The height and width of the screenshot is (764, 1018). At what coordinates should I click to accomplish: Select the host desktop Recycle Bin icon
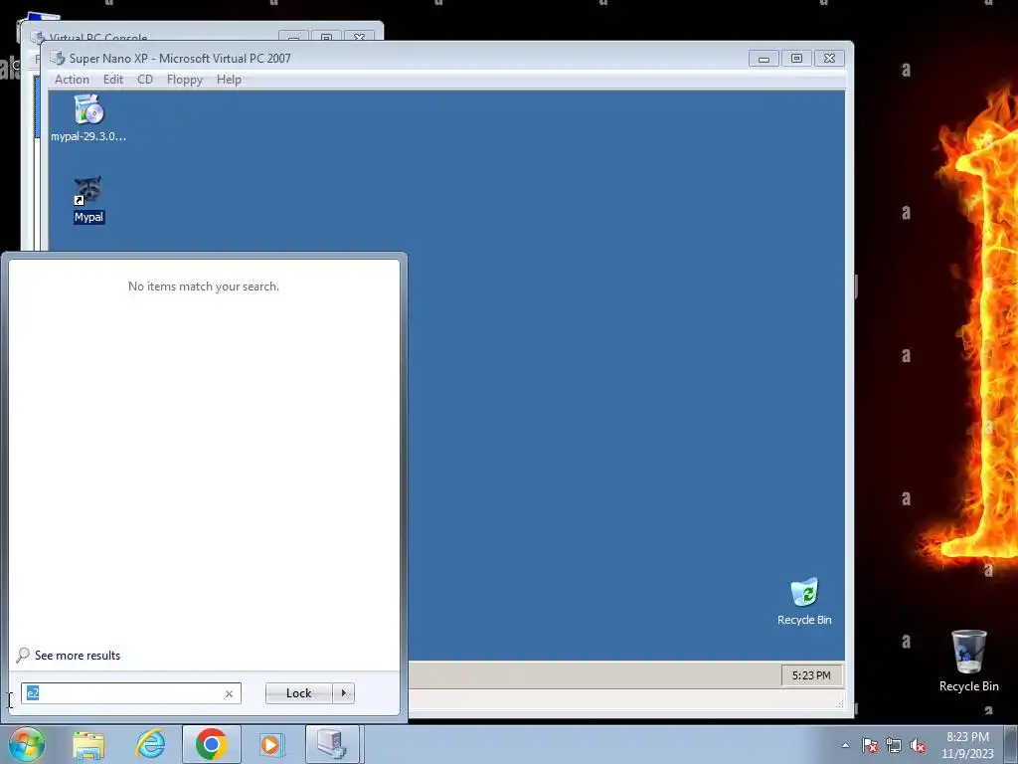click(x=968, y=661)
